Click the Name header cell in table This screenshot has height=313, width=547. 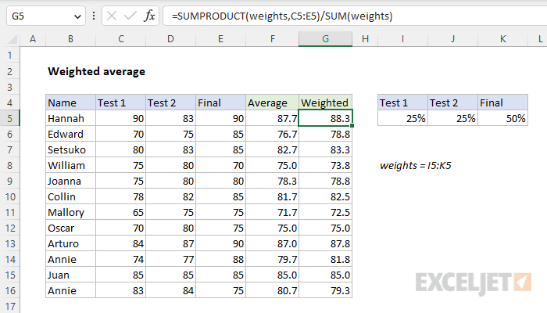(x=70, y=103)
